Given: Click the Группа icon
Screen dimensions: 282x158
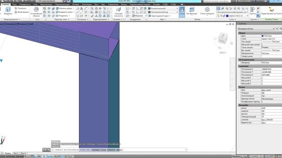Looking at the screenshot, I should tap(252, 10).
